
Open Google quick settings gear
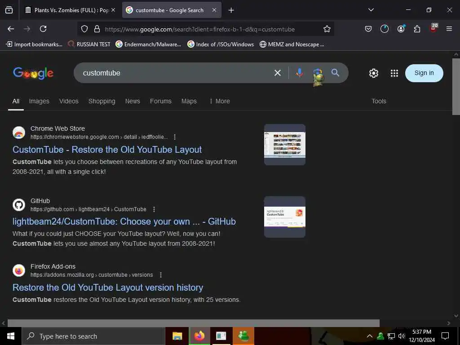click(373, 73)
